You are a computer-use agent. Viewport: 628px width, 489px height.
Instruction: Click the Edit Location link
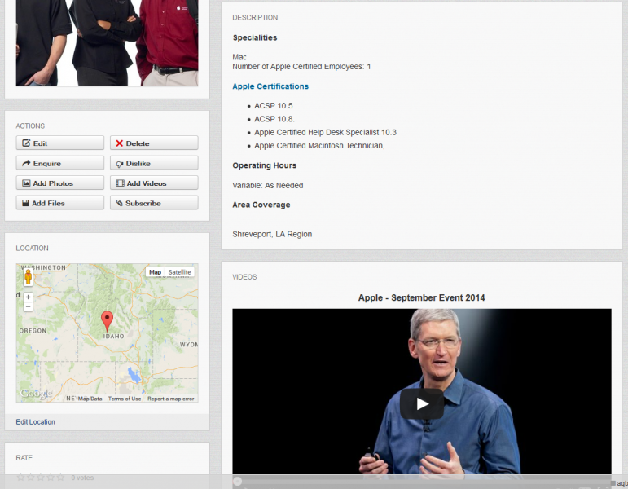point(35,421)
